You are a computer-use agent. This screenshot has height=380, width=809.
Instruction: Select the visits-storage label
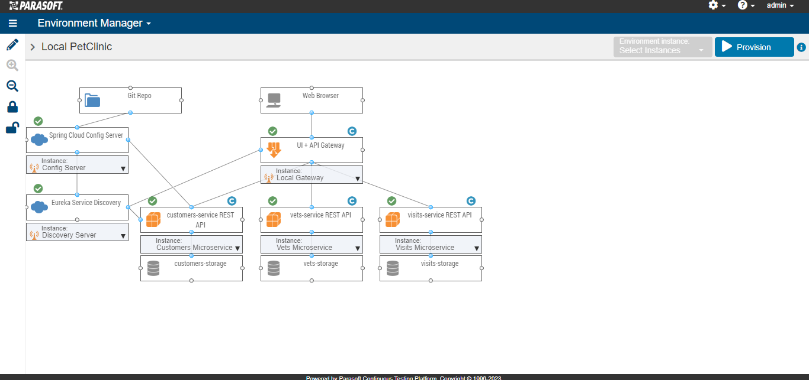point(440,264)
